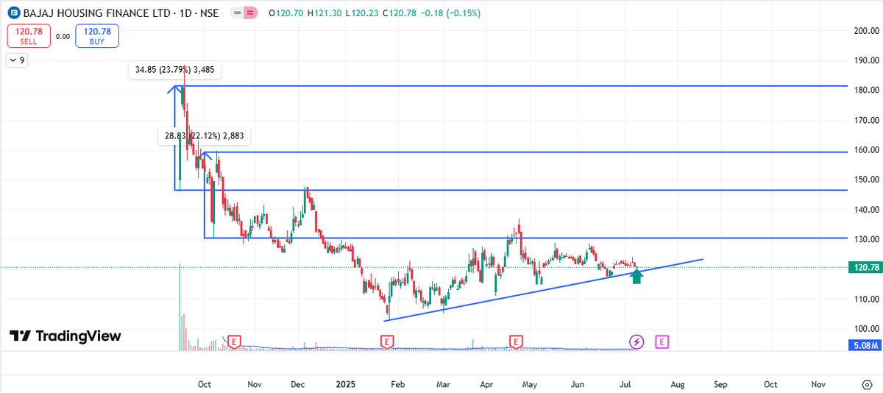
Task: Click the 5.08M volume label
Action: (864, 344)
